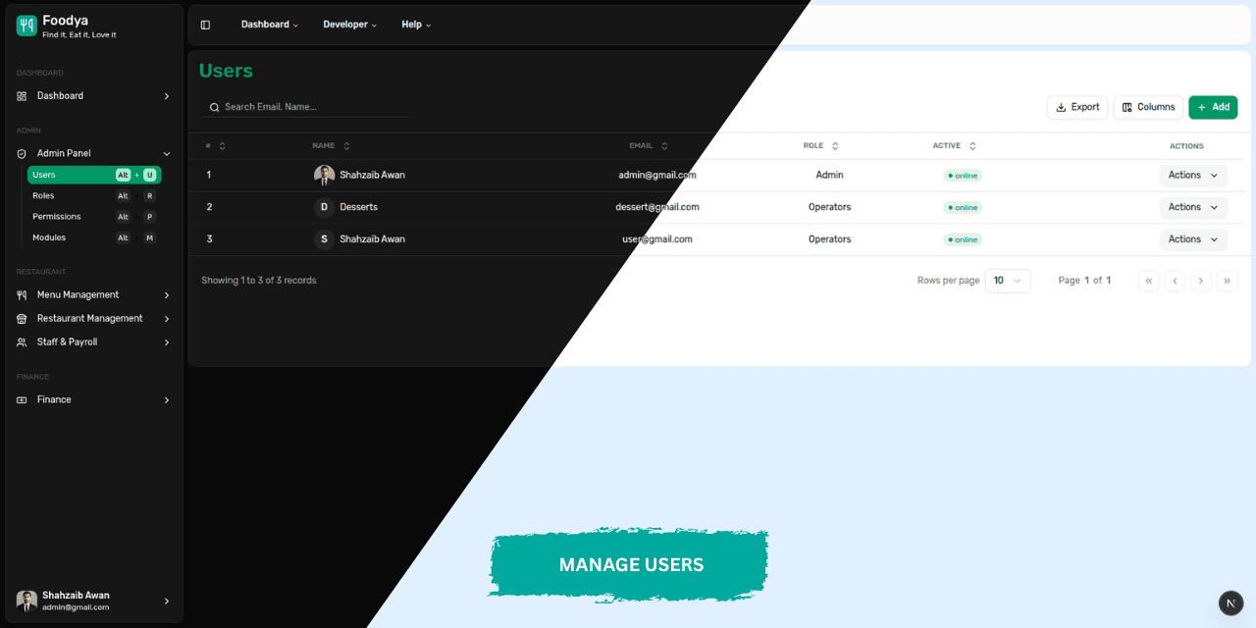The image size is (1256, 628).
Task: Click the Finance card icon in sidebar
Action: tap(20, 399)
